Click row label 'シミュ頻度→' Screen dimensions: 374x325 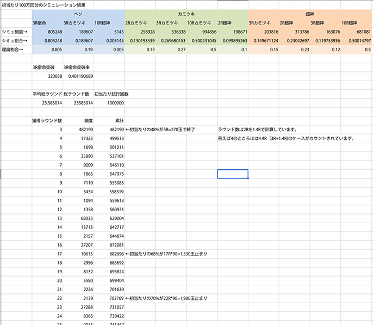click(x=15, y=32)
